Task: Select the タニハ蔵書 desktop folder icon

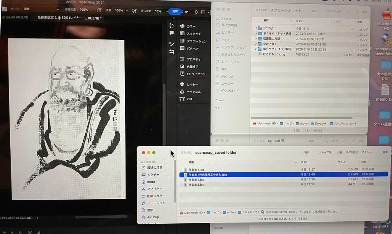Action: 385,115
